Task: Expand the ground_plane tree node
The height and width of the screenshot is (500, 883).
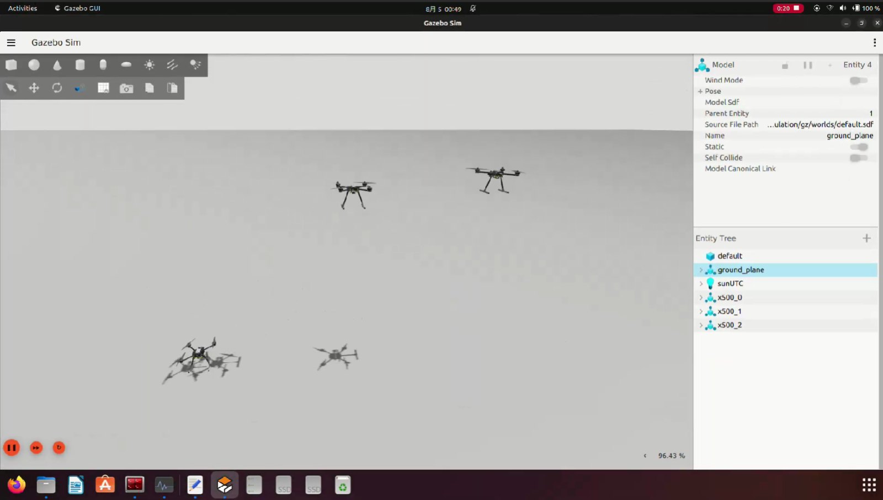Action: click(x=701, y=270)
